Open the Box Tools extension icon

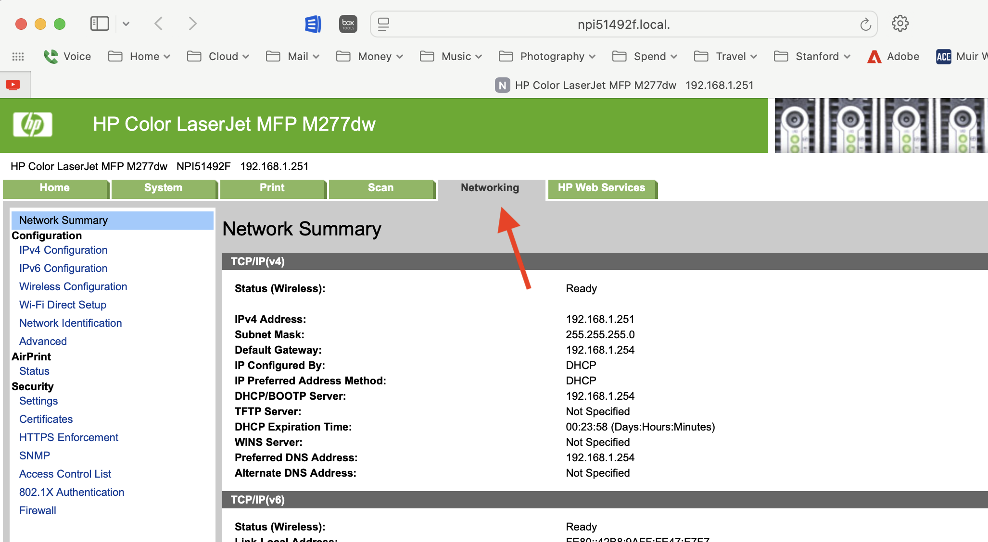coord(348,24)
